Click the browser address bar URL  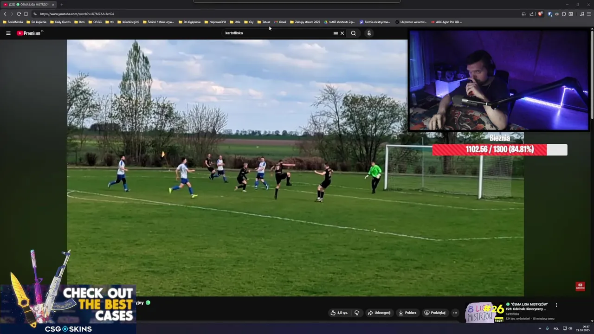(77, 14)
